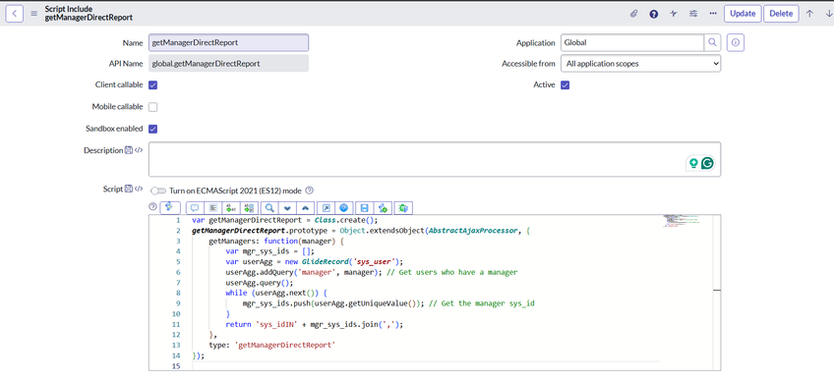Click the syntax check toolbar icon
The image size is (834, 380).
(383, 207)
